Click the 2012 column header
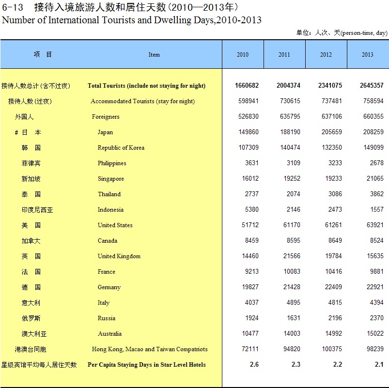The width and height of the screenshot is (389, 388). pyautogui.click(x=326, y=55)
